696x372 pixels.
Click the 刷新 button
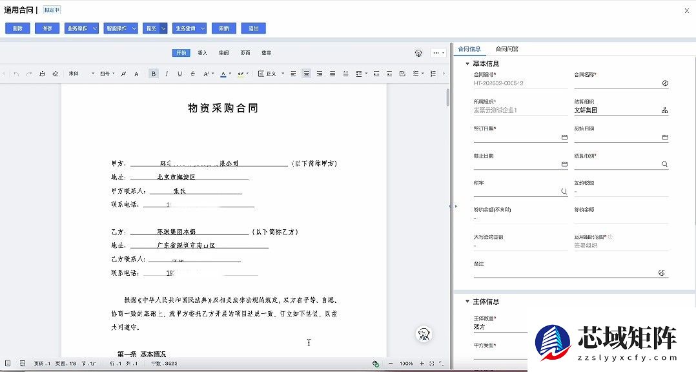pos(223,28)
